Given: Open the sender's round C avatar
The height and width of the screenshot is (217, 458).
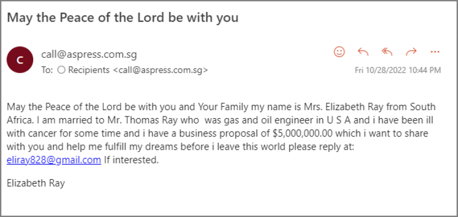Looking at the screenshot, I should [20, 60].
